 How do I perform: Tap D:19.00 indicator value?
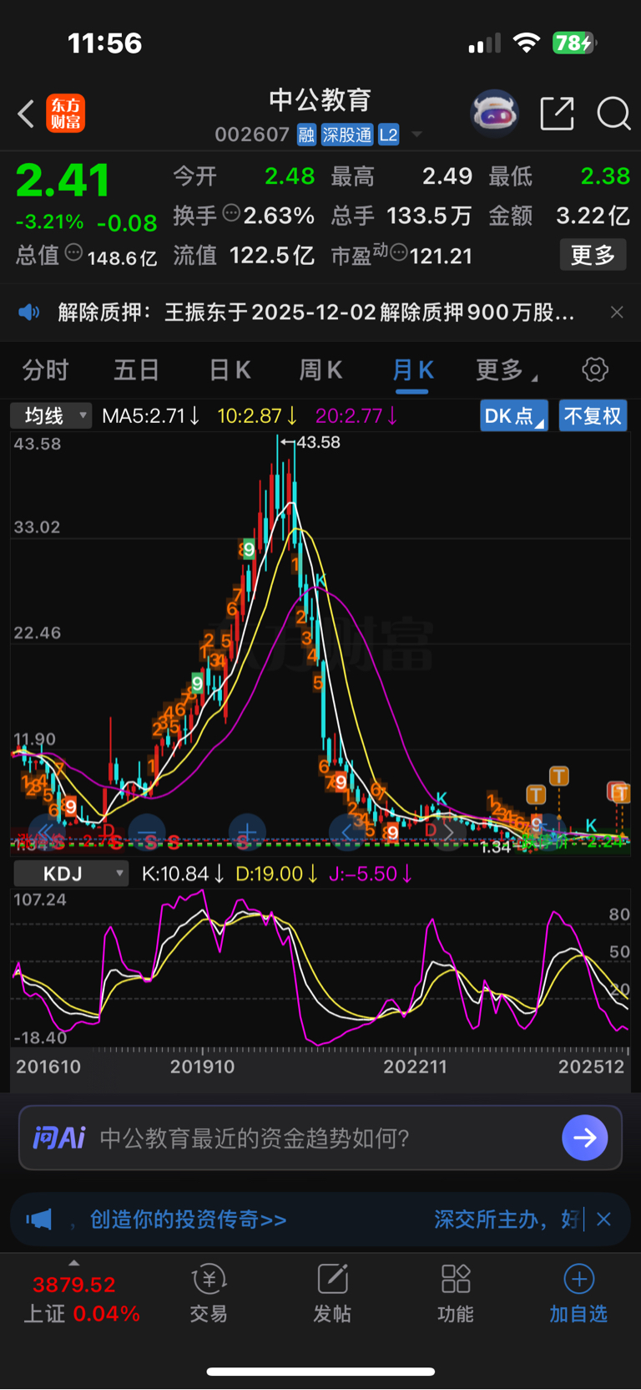277,873
